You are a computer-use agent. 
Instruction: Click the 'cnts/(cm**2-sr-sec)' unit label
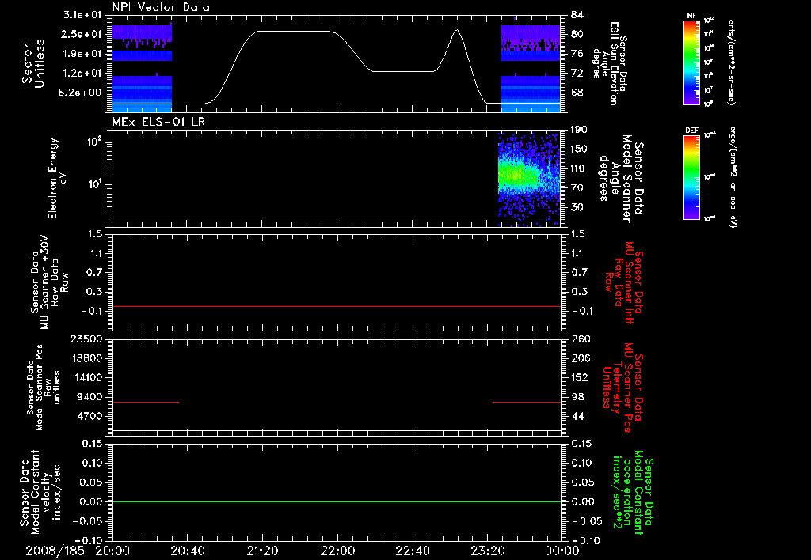(731, 62)
